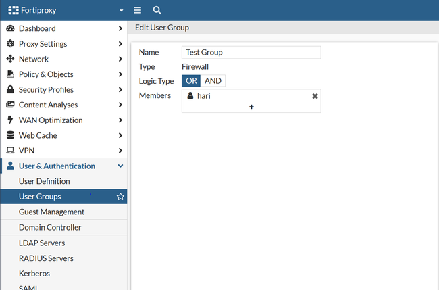This screenshot has width=439, height=290.
Task: Open the search magnifier icon
Action: tap(157, 10)
